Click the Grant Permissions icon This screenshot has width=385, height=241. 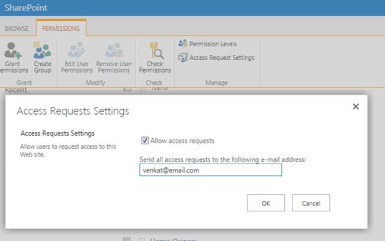pyautogui.click(x=12, y=50)
